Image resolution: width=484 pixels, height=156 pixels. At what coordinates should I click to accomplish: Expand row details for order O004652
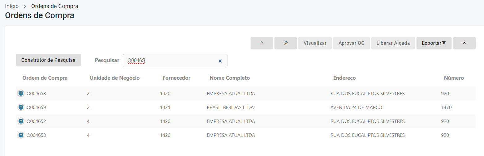[21, 121]
